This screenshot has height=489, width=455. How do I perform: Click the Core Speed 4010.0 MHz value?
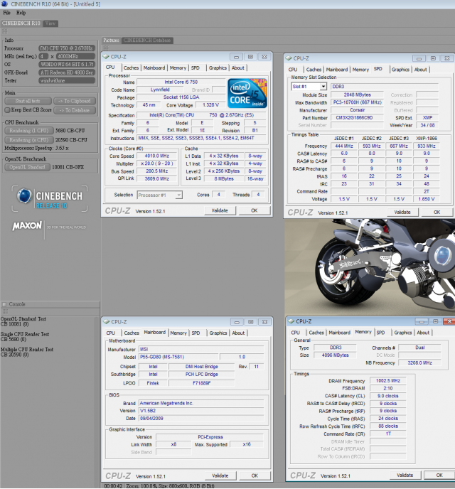pos(157,156)
